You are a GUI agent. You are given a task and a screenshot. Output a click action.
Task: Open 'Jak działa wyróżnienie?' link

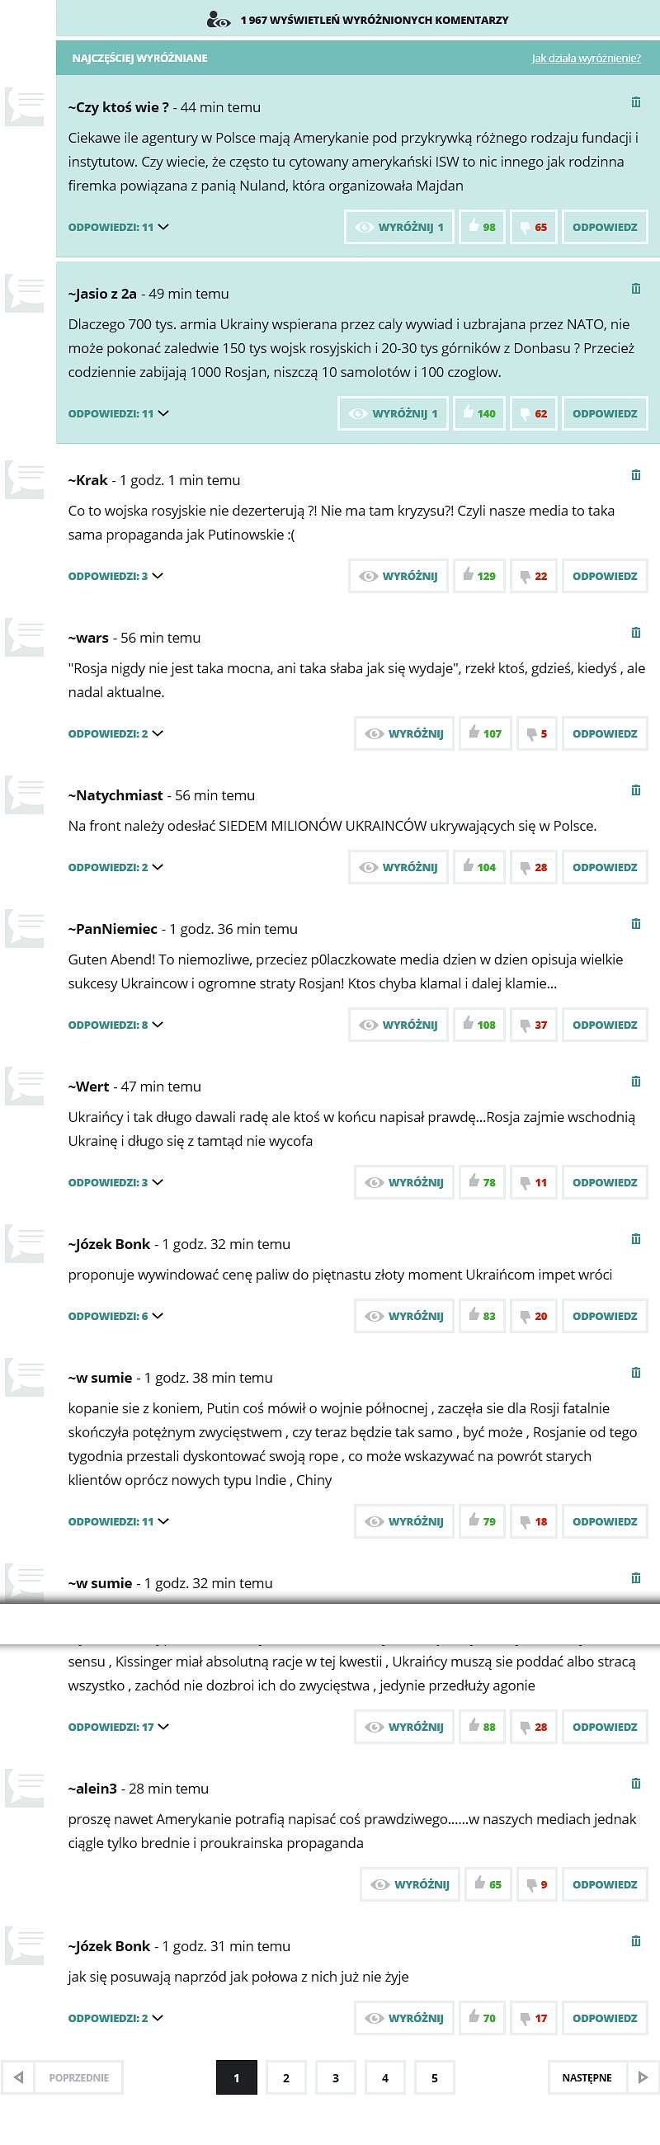coord(587,59)
